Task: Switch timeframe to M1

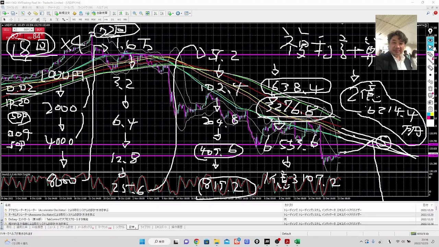Action: (x=74, y=20)
